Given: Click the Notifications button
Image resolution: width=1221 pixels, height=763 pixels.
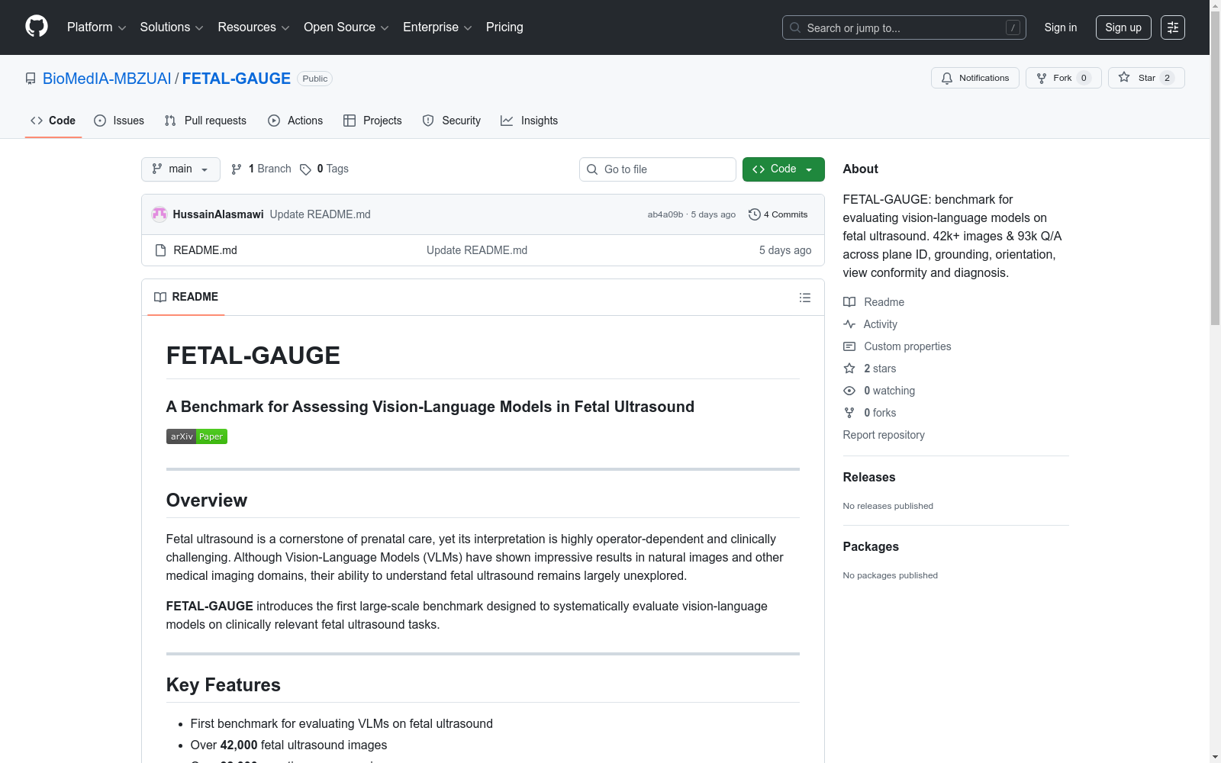Looking at the screenshot, I should [975, 78].
